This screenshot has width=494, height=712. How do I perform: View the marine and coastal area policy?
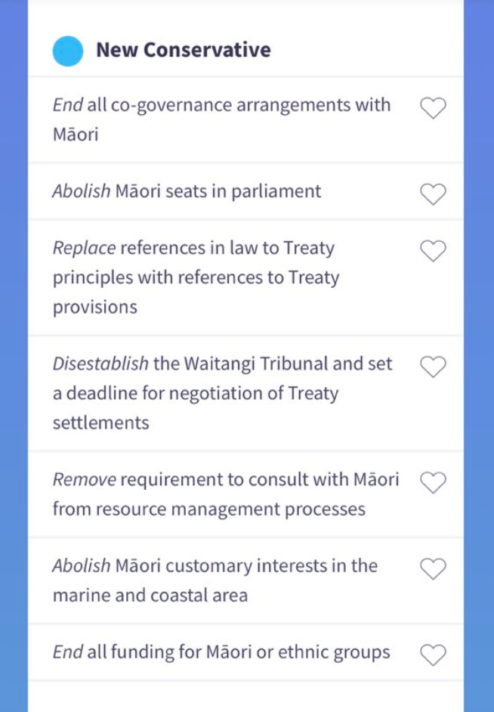[215, 580]
